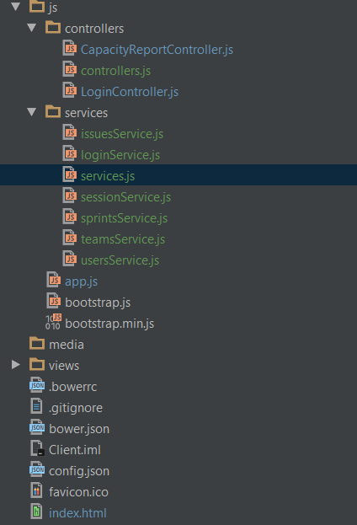Expand the views folder
The image size is (357, 525).
coord(15,365)
